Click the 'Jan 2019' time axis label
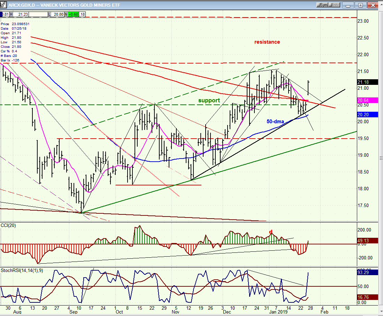 point(278,312)
